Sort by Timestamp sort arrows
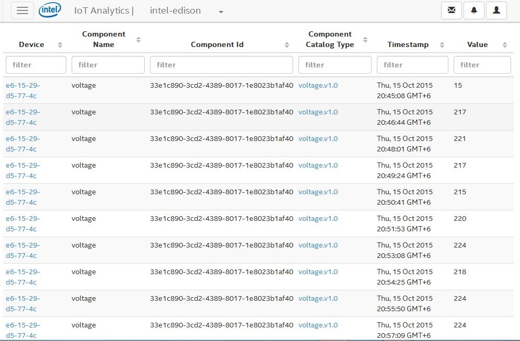Screen dimensions: 520x341 click(x=442, y=45)
